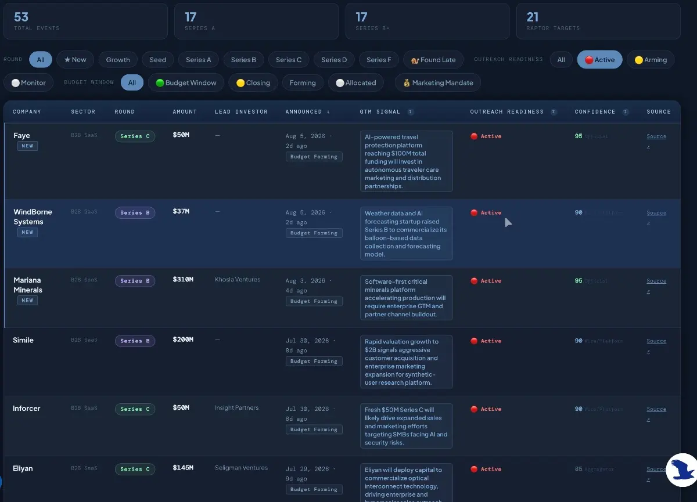This screenshot has width=697, height=502.
Task: Toggle the Closing budget filter
Action: point(253,83)
